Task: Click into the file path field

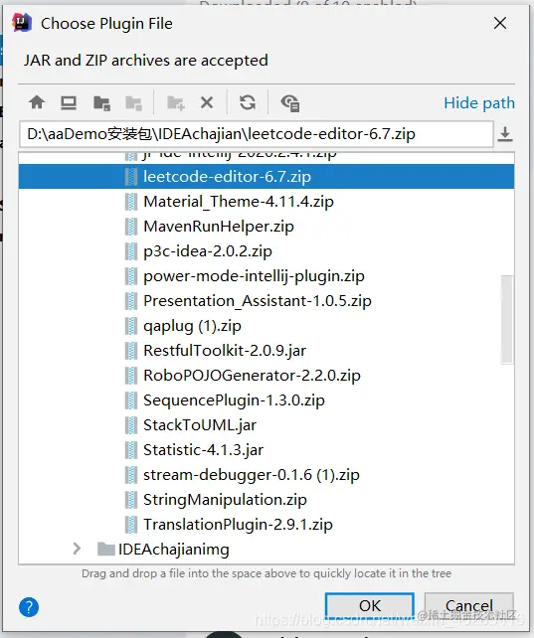Action: pyautogui.click(x=257, y=134)
